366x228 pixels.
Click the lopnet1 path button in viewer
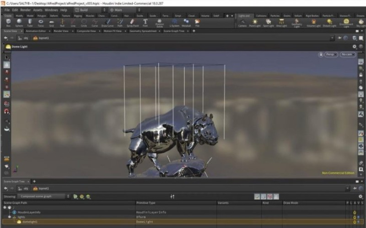(41, 38)
